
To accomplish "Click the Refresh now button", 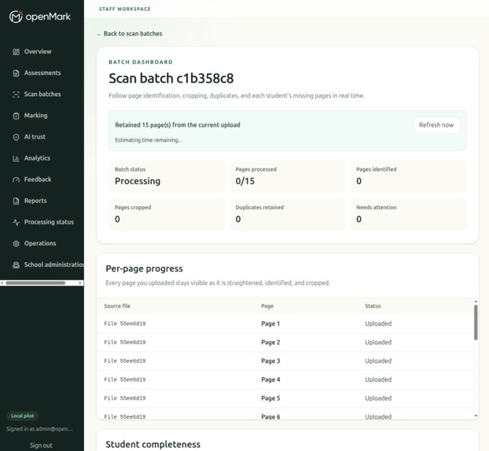I will 436,125.
